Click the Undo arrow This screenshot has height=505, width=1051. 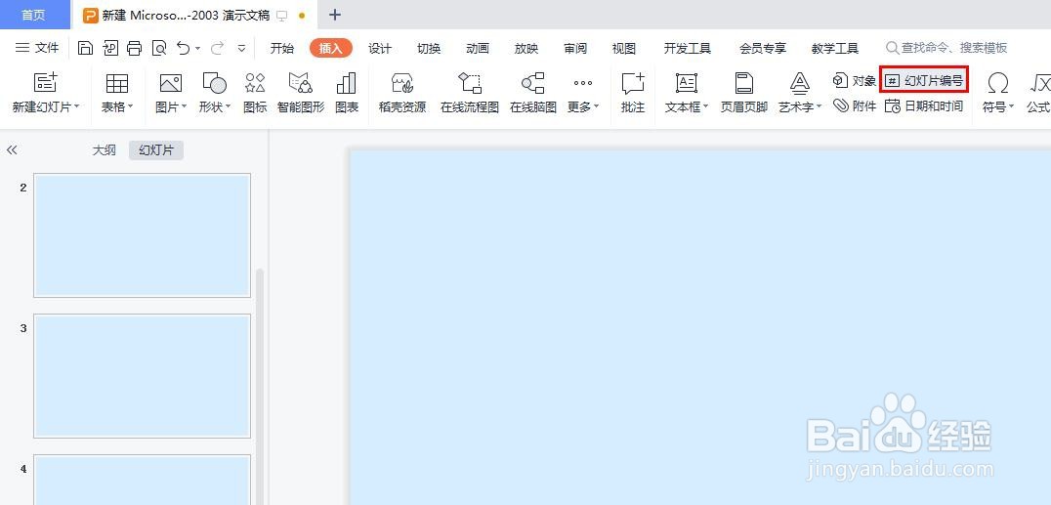183,48
